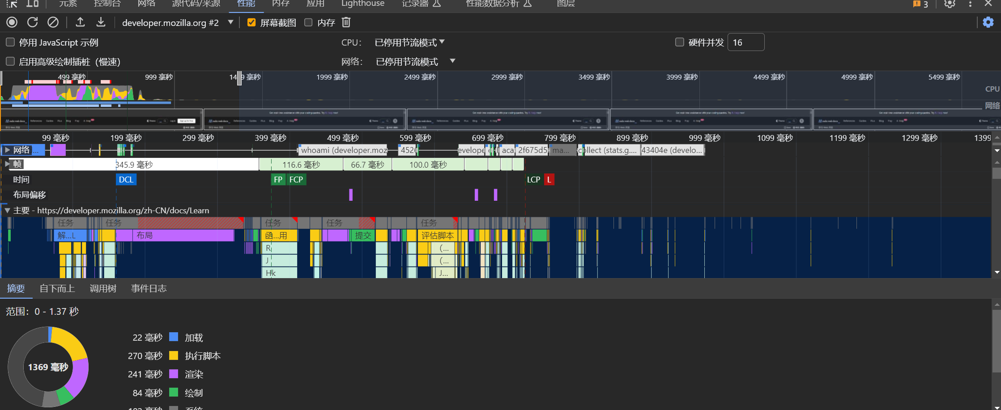Click the green 绘制 legend swatch
The height and width of the screenshot is (410, 1001).
click(174, 392)
